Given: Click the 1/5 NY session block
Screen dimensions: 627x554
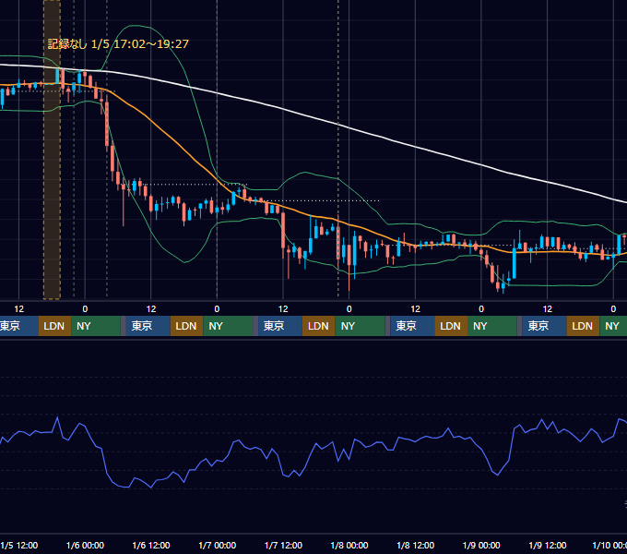Looking at the screenshot, I should tap(96, 326).
